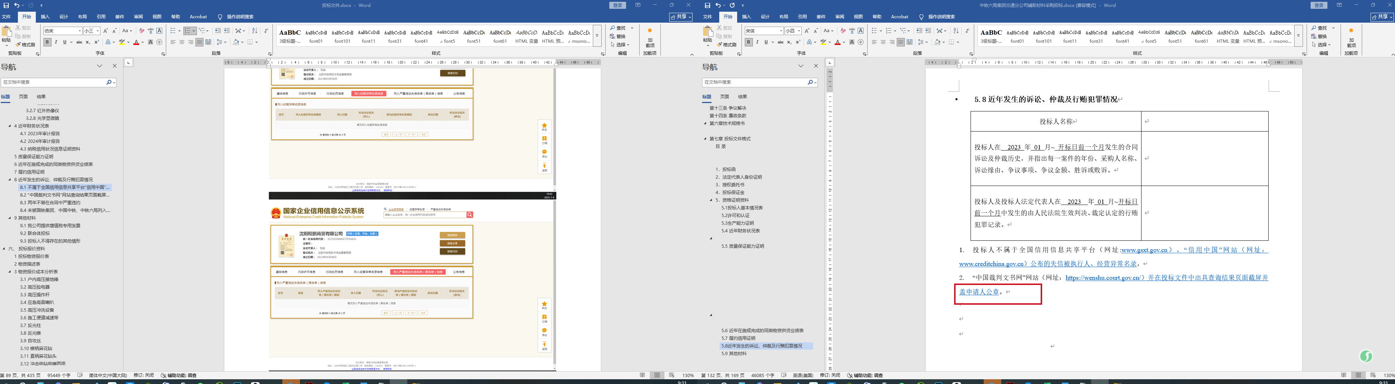The image size is (1395, 384).
Task: Click enclosed character (字) icon in 投标文件 window
Action: (159, 42)
